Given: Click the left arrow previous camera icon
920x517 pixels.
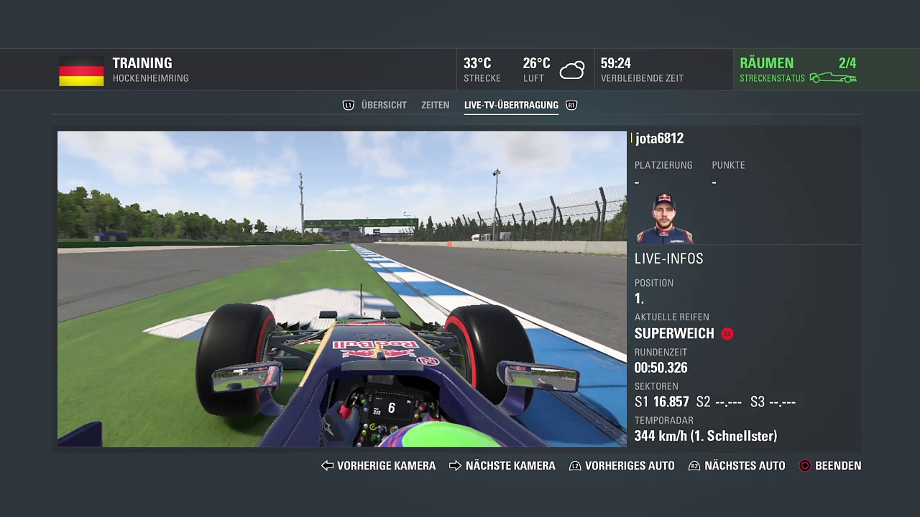Looking at the screenshot, I should pos(327,466).
